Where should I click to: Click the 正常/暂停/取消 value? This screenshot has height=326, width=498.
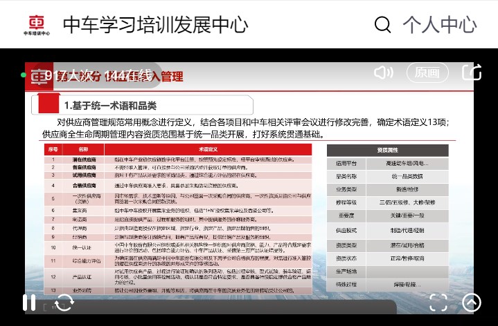coord(407,258)
